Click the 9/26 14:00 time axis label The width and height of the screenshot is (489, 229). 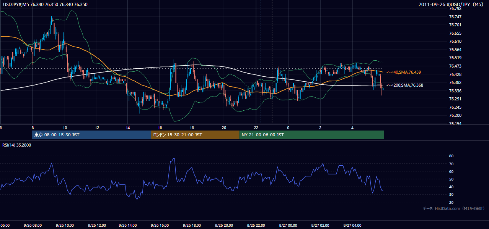point(128,225)
